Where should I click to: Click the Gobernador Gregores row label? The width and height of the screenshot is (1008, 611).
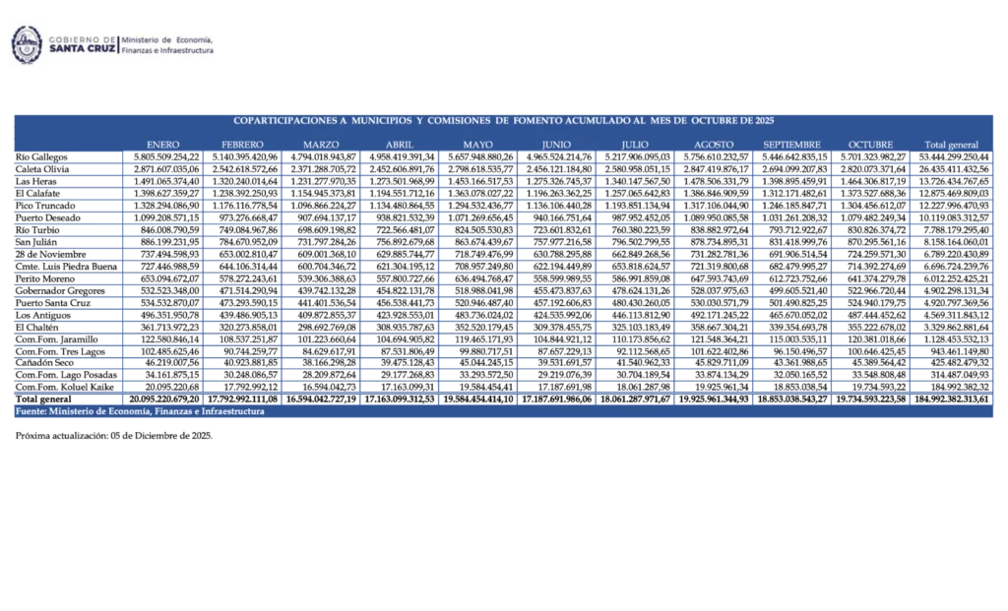[60, 291]
